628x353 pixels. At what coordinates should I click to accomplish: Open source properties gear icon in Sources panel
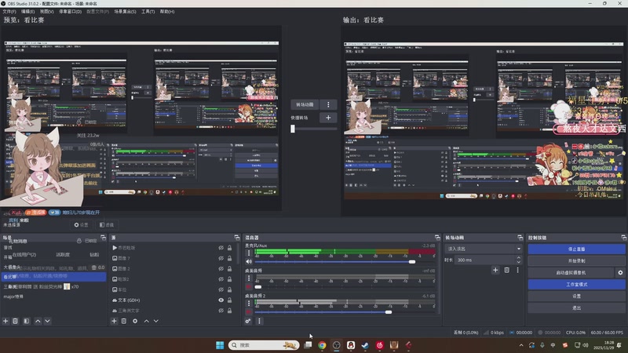(135, 321)
